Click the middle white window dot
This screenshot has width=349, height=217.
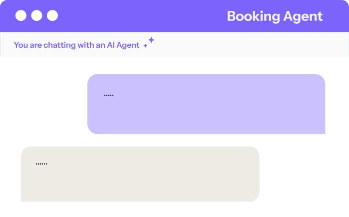36,16
